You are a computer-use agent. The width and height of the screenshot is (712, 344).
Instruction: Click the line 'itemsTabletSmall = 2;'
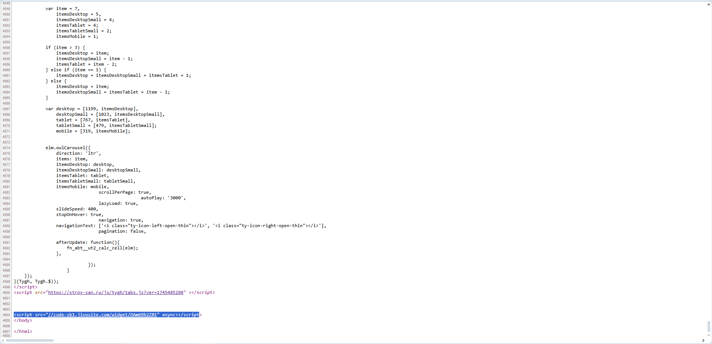[84, 31]
